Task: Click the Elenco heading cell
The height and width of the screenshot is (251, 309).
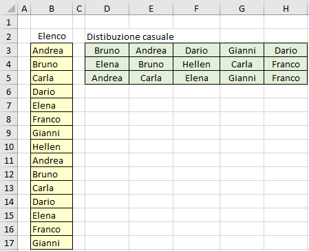Action: [52, 36]
